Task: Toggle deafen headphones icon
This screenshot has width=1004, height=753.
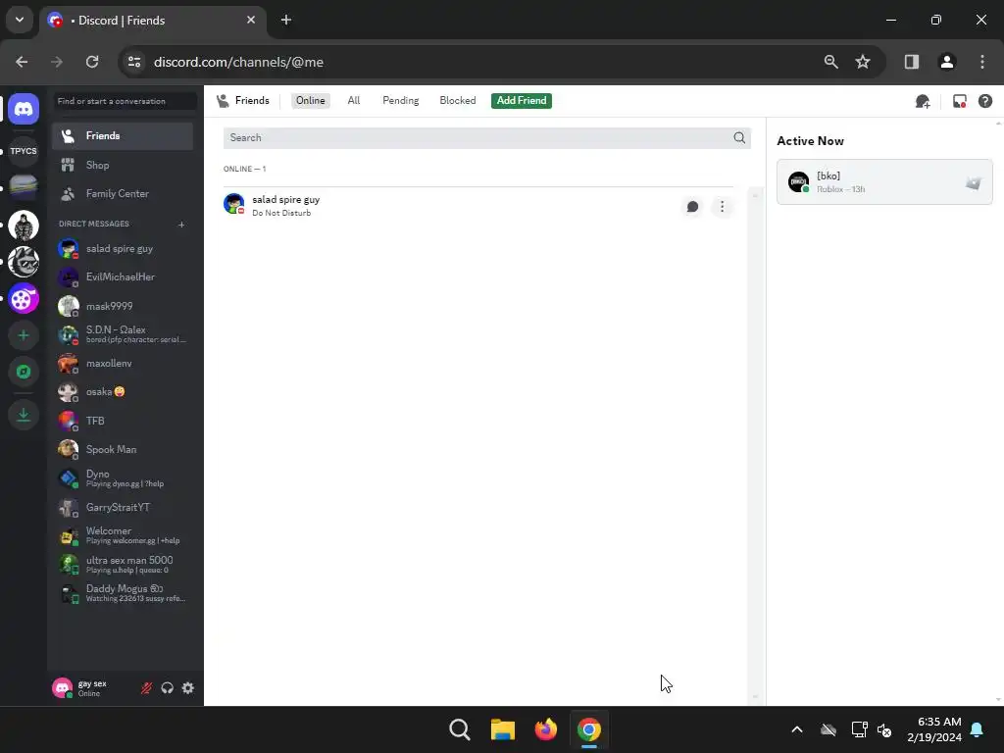Action: click(x=167, y=687)
